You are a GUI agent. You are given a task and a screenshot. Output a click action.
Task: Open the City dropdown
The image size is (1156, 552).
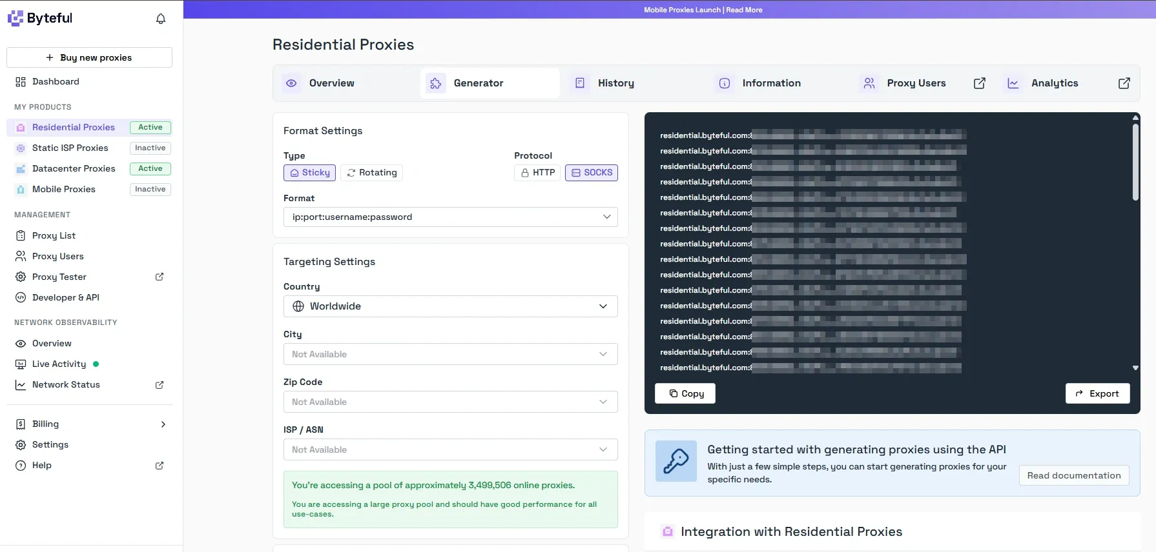(451, 354)
